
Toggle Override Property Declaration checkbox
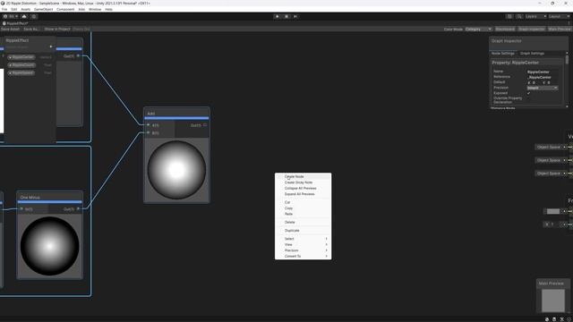click(528, 99)
